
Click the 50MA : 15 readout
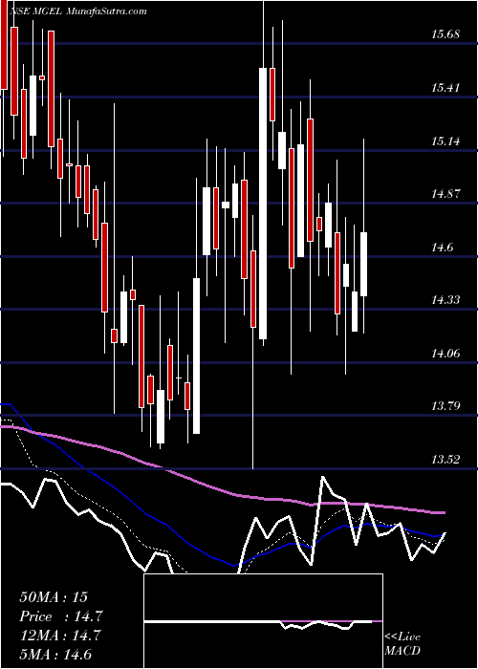(x=54, y=597)
